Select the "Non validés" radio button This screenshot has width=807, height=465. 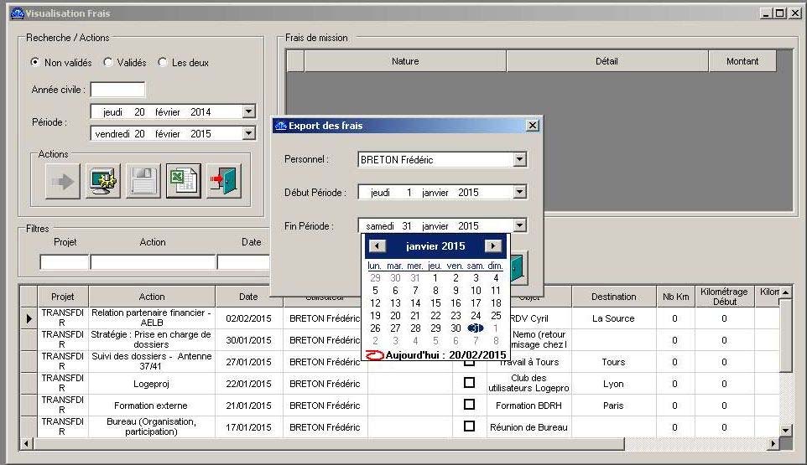35,63
